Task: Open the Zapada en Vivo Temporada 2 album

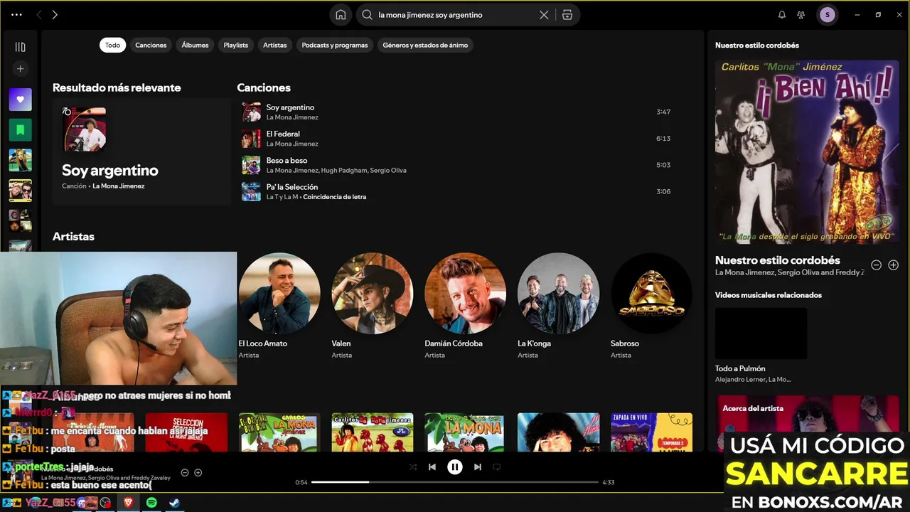Action: 651,432
